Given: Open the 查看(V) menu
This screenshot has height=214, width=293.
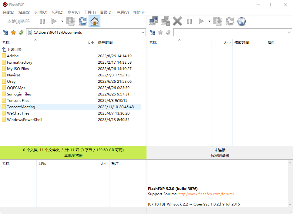Looking at the screenshot, I should (123, 12).
